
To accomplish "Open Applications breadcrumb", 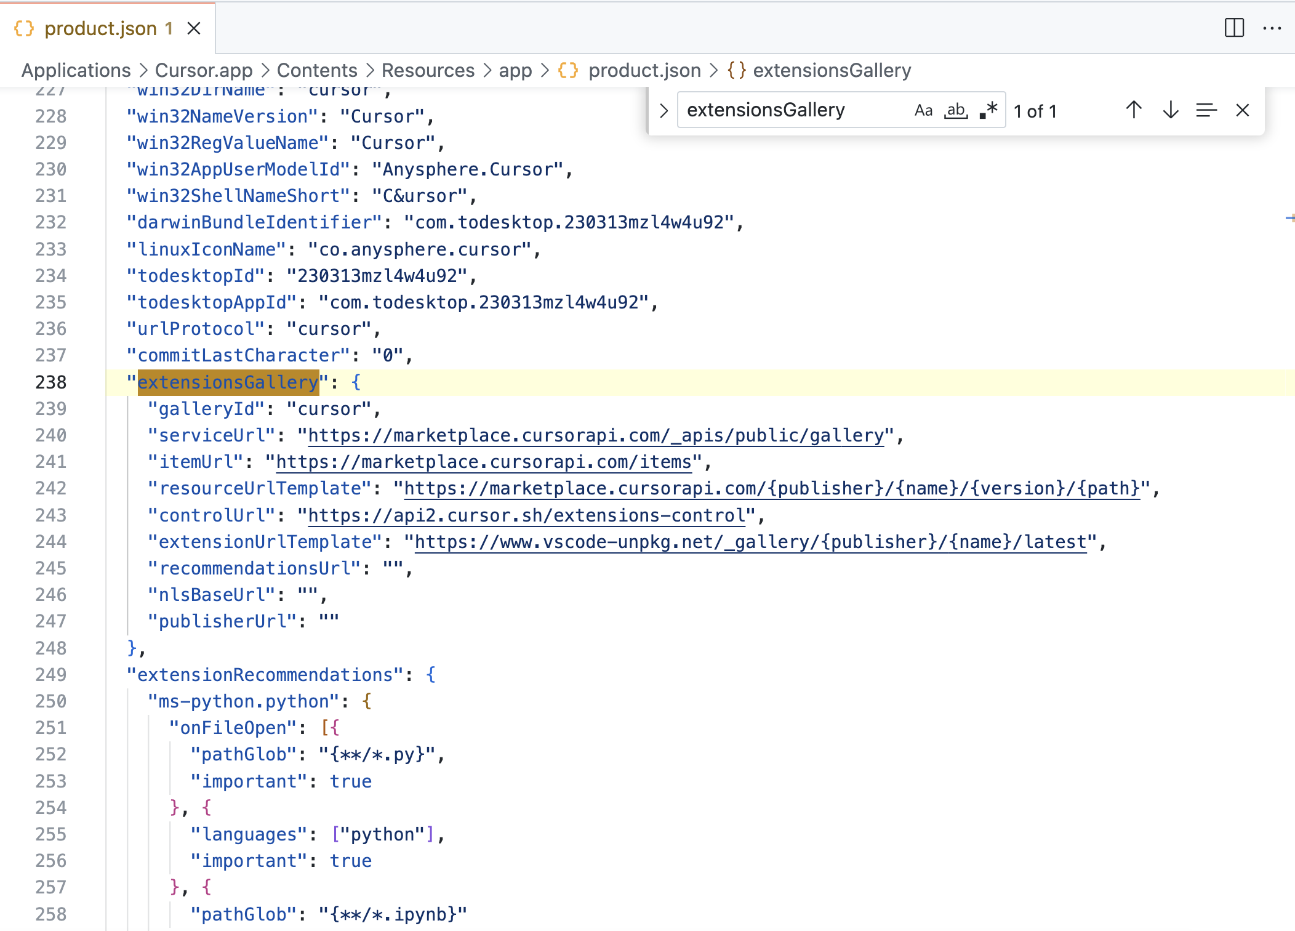I will pos(76,70).
